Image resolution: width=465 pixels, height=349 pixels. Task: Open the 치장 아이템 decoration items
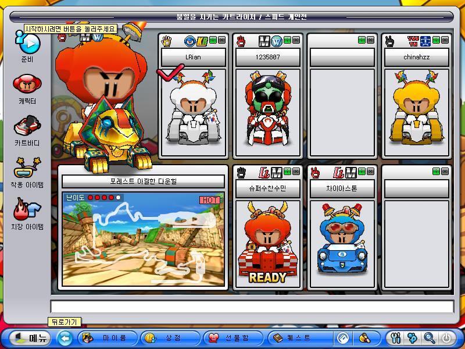coord(27,209)
